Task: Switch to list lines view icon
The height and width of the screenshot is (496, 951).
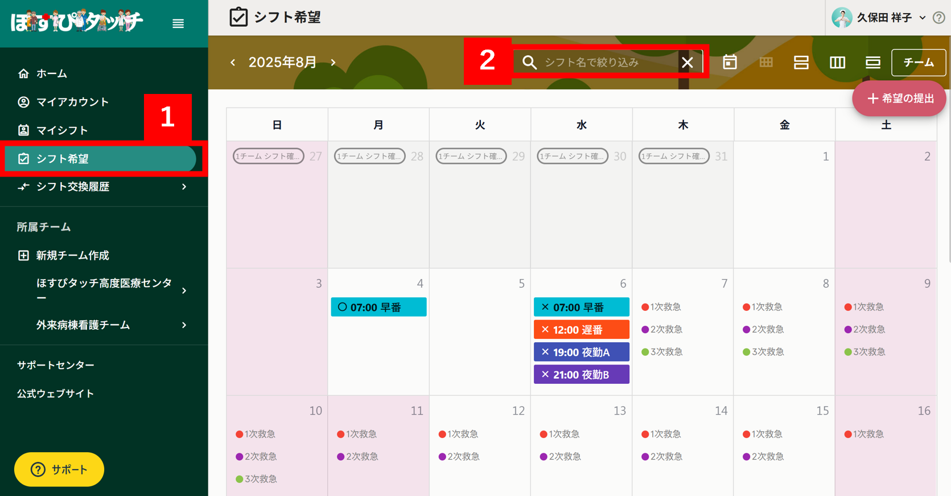Action: tap(873, 62)
